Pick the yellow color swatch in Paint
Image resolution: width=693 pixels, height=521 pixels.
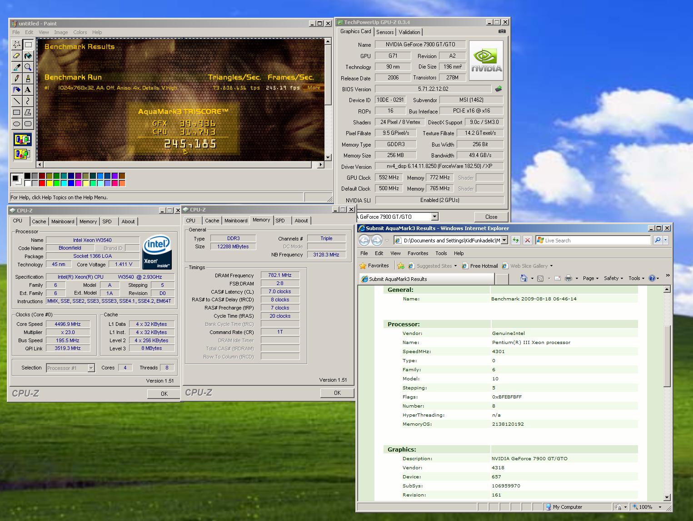pyautogui.click(x=49, y=183)
